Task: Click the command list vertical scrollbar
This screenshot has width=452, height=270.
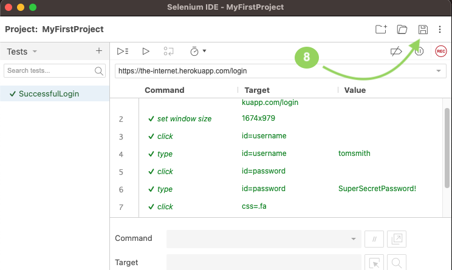Action: pyautogui.click(x=447, y=148)
